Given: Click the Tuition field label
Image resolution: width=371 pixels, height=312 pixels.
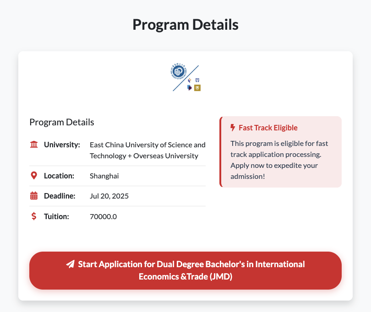Looking at the screenshot, I should point(56,216).
